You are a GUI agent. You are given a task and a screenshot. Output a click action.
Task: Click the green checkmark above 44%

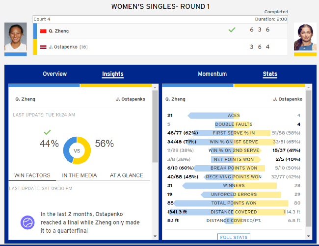click(x=47, y=132)
